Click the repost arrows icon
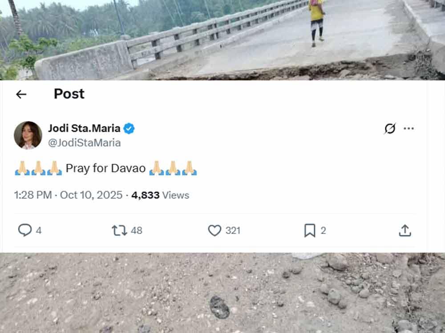The image size is (445, 333). [119, 230]
